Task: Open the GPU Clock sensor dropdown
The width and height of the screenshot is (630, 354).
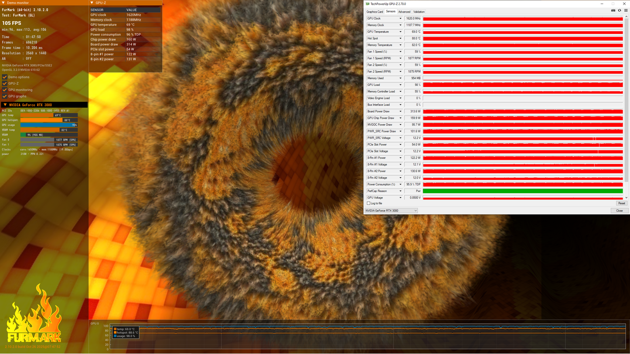Action: pos(400,19)
